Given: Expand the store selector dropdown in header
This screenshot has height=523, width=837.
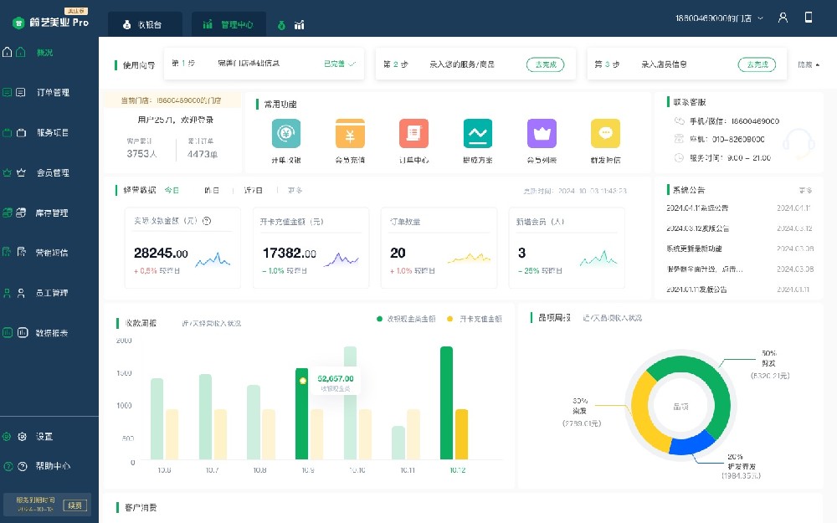Looking at the screenshot, I should 760,18.
